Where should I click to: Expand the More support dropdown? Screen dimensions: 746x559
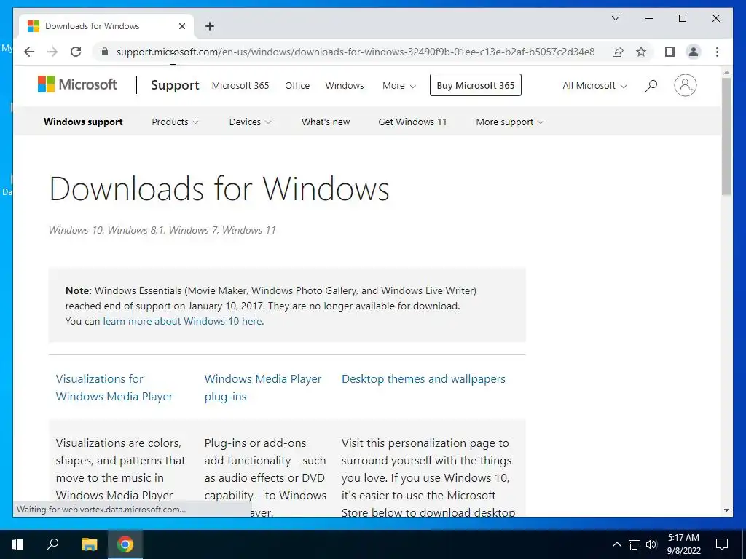[509, 122]
